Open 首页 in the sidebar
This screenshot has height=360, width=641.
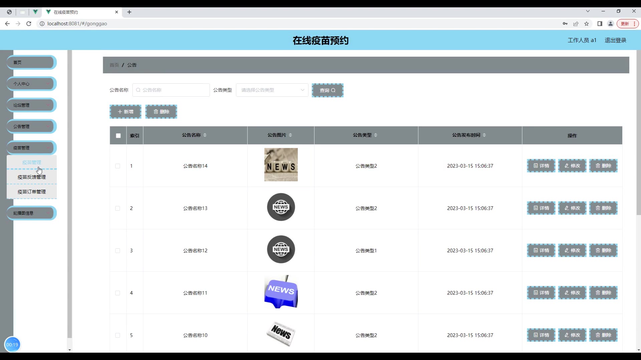(31, 62)
